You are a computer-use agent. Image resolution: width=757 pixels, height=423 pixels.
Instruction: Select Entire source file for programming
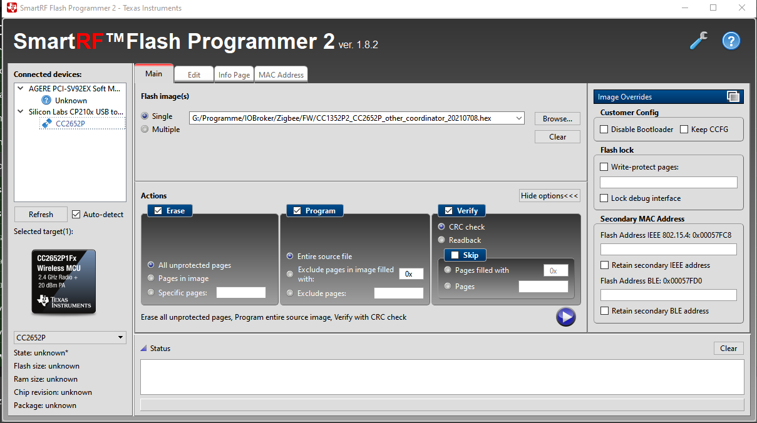(x=291, y=257)
